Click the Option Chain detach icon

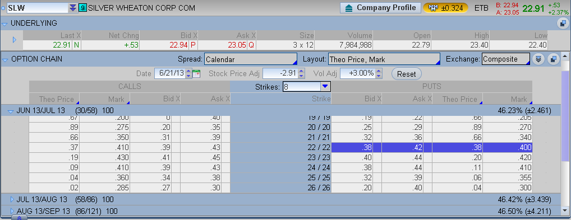553,59
